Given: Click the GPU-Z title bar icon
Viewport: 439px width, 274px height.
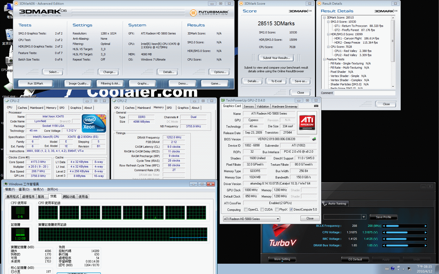Looking at the screenshot, I should pyautogui.click(x=223, y=100).
